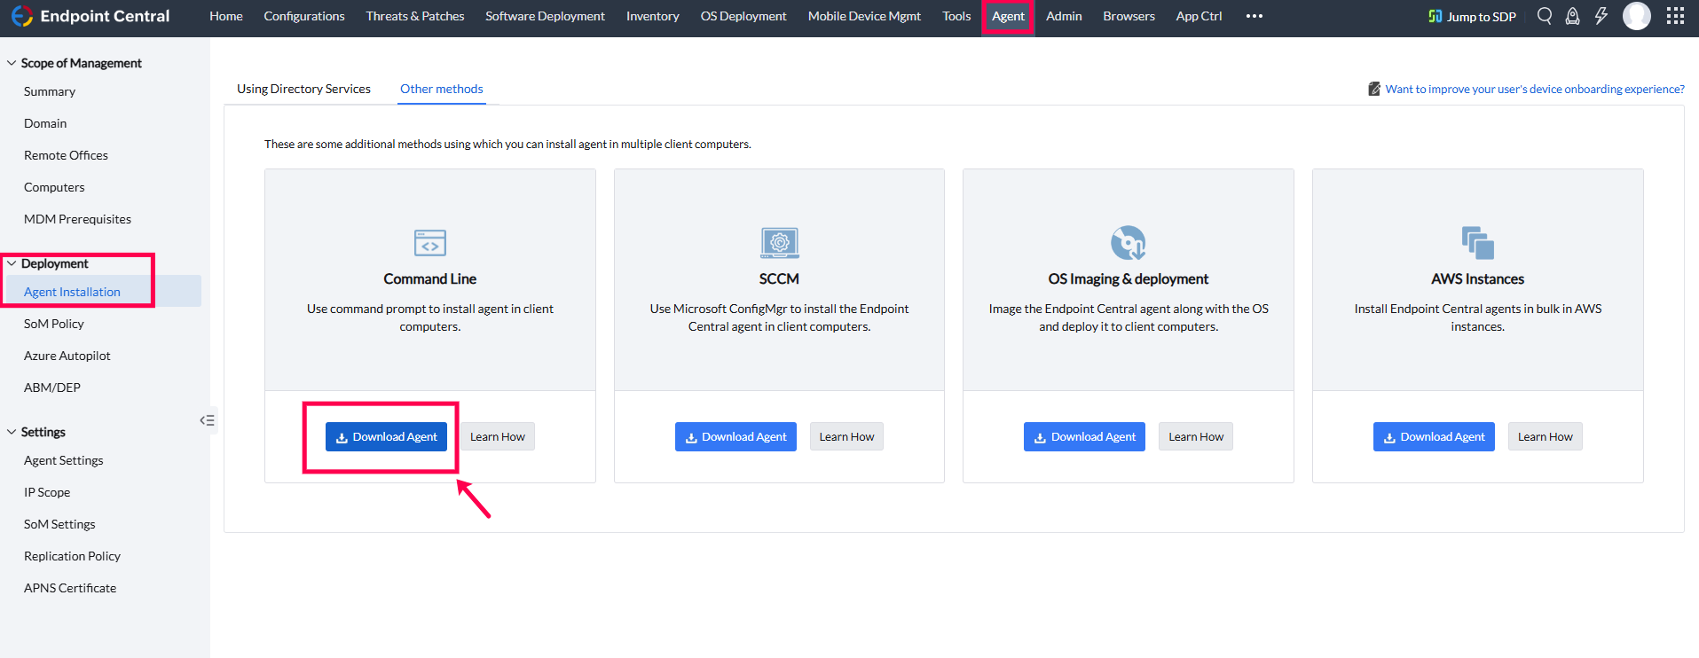This screenshot has height=658, width=1699.
Task: Open the user profile avatar
Action: pyautogui.click(x=1637, y=16)
